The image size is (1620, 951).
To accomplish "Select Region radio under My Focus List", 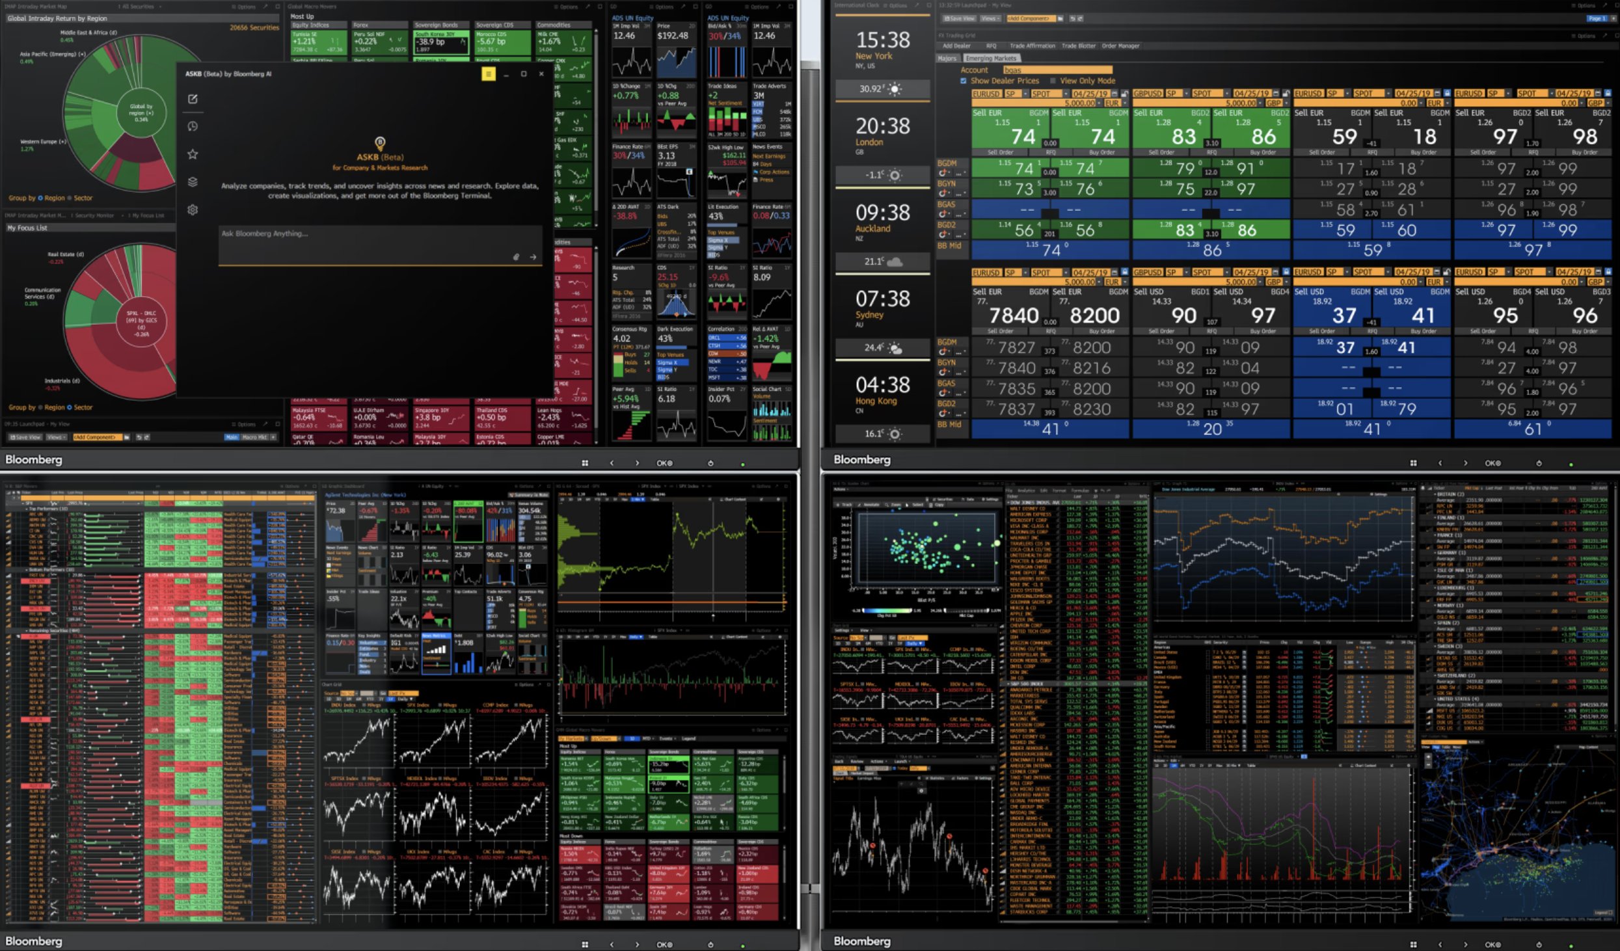I will point(40,407).
